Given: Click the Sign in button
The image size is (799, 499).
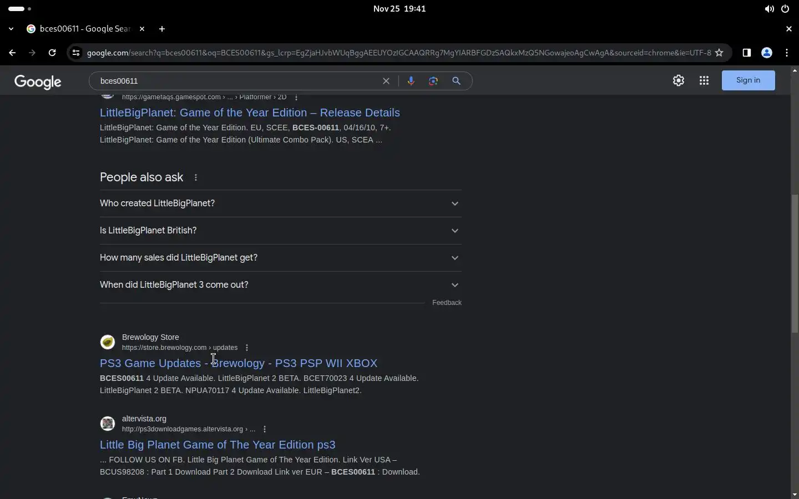Looking at the screenshot, I should [x=749, y=80].
